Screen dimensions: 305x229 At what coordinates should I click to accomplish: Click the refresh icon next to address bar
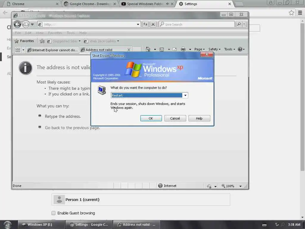click(x=145, y=24)
